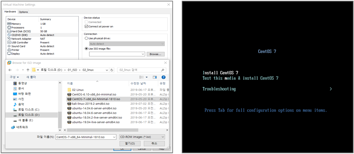Switch to the Options tab
The image size is (354, 154).
tap(23, 12)
